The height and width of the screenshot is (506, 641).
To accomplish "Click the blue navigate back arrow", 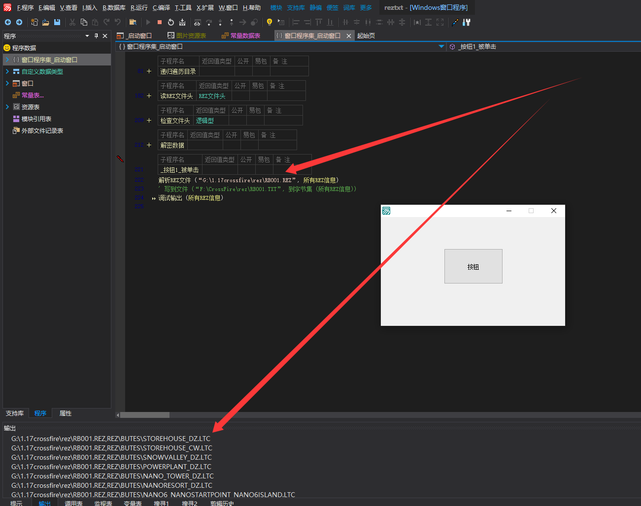I will 8,22.
